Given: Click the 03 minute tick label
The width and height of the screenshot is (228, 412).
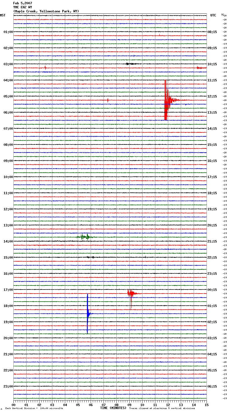Looking at the screenshot, I should click(52, 405).
